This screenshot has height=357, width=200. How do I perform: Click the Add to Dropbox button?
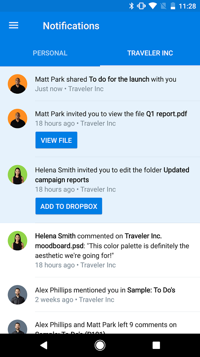tap(69, 206)
